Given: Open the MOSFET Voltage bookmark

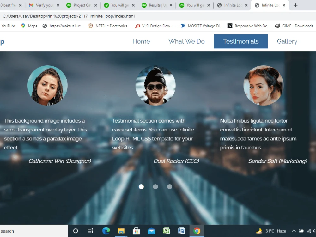Looking at the screenshot, I should coord(201,26).
